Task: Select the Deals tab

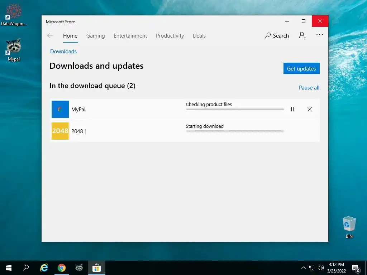Action: [199, 36]
